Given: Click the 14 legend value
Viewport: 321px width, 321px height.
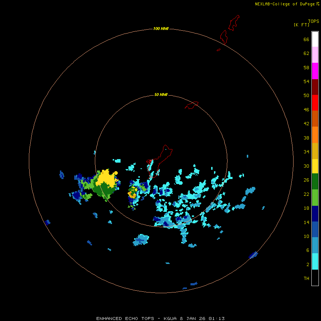Looking at the screenshot, I should pos(306,222).
